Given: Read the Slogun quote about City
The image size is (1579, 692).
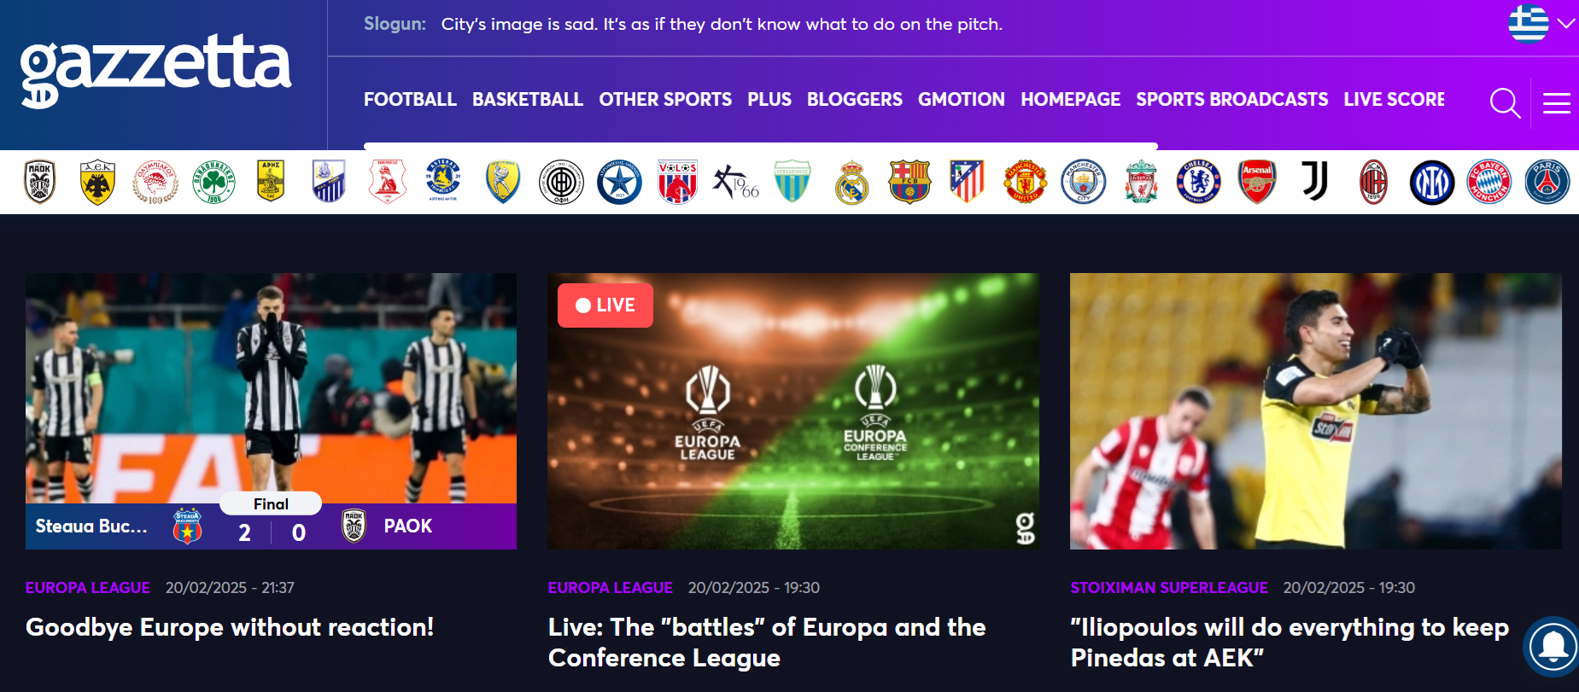Looking at the screenshot, I should coord(722,24).
